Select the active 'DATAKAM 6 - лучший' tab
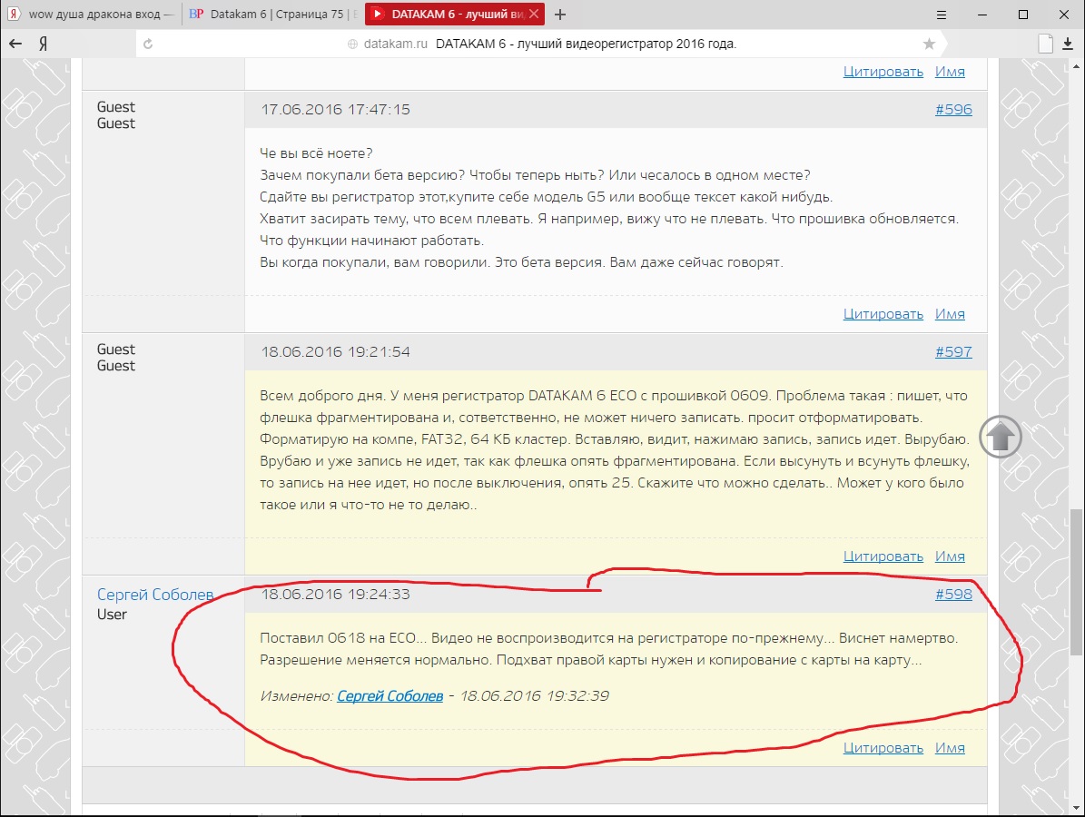Viewport: 1085px width, 817px height. point(455,14)
